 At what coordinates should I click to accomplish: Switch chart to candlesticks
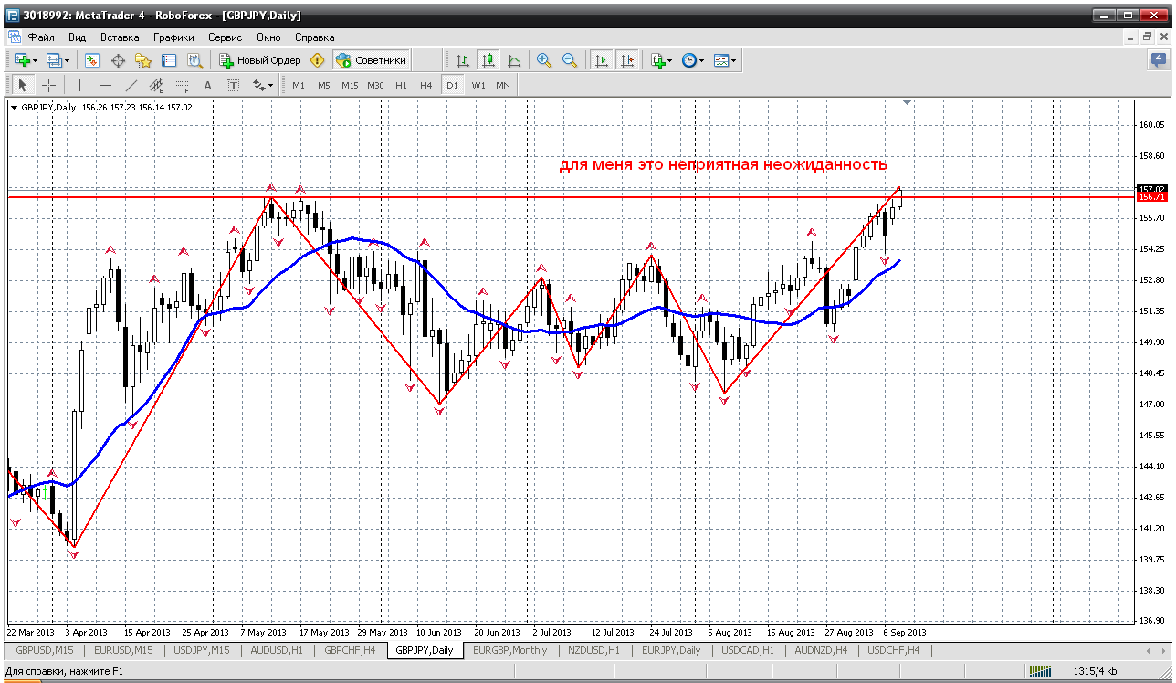[488, 60]
